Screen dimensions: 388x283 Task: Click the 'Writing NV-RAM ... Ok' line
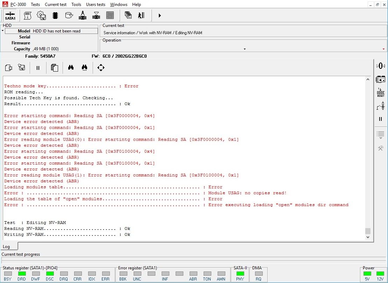click(67, 234)
